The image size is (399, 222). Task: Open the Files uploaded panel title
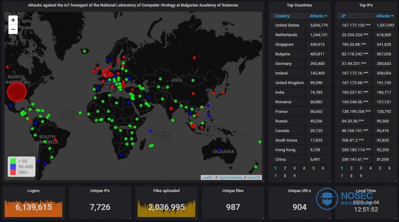[x=167, y=191]
